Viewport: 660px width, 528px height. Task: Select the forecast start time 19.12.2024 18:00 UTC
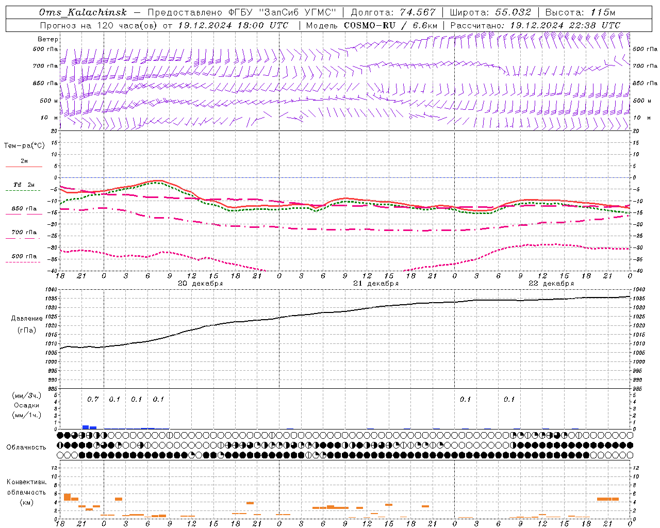pyautogui.click(x=233, y=25)
